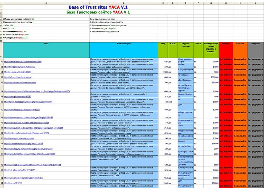The image size is (264, 188).
Task: Click the turquoise URL header cell
Action: pos(46,50)
